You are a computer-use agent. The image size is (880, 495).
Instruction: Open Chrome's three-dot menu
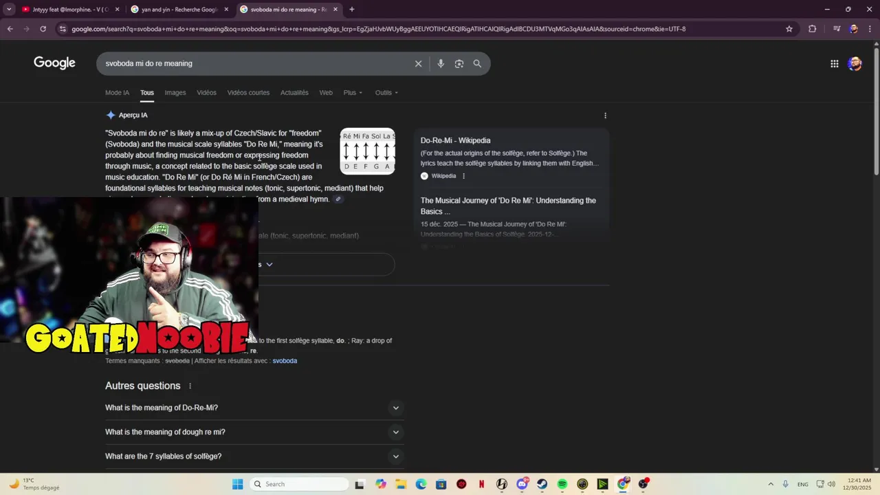[x=870, y=29]
